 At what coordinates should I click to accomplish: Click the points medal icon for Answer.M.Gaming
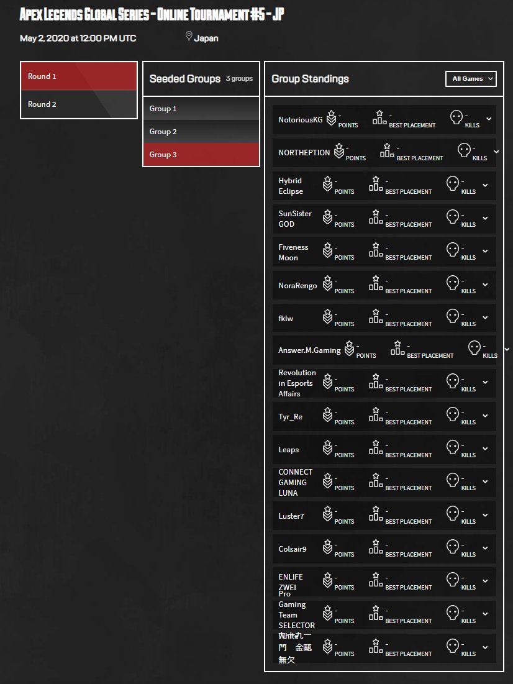350,349
